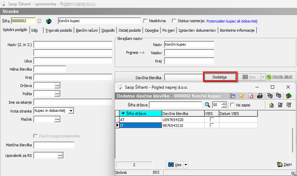
Task: Switch to the Opomba tab
Action: [152, 30]
